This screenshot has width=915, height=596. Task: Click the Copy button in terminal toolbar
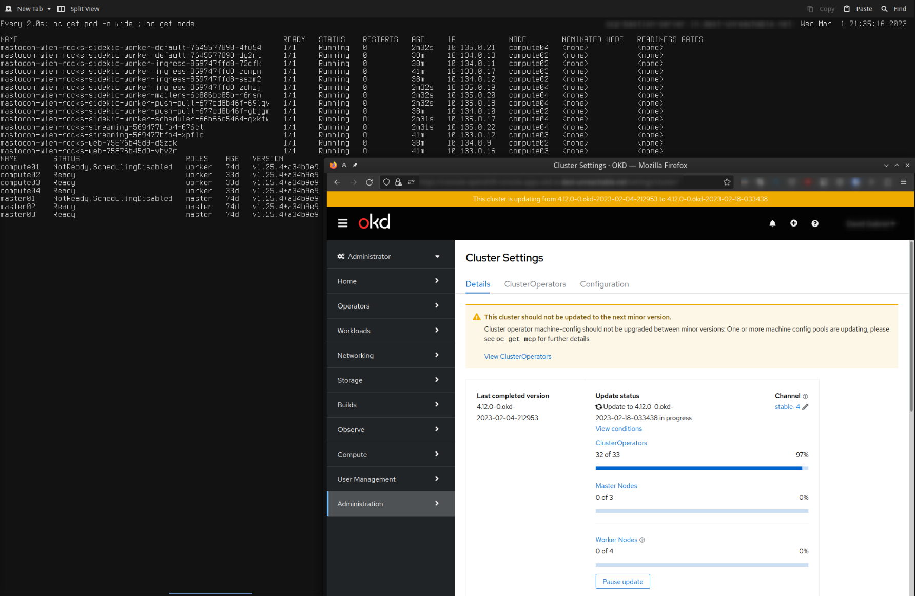coord(821,9)
